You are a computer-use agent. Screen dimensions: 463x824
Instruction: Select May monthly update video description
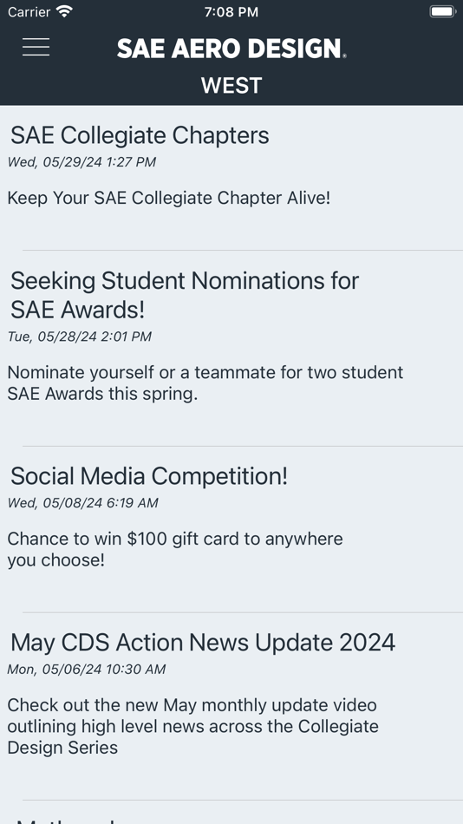tap(192, 726)
